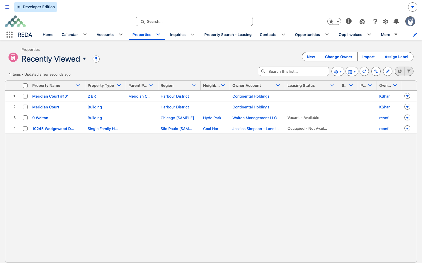Open the Hyde Park neighborhood link
The image size is (422, 263).
(212, 118)
